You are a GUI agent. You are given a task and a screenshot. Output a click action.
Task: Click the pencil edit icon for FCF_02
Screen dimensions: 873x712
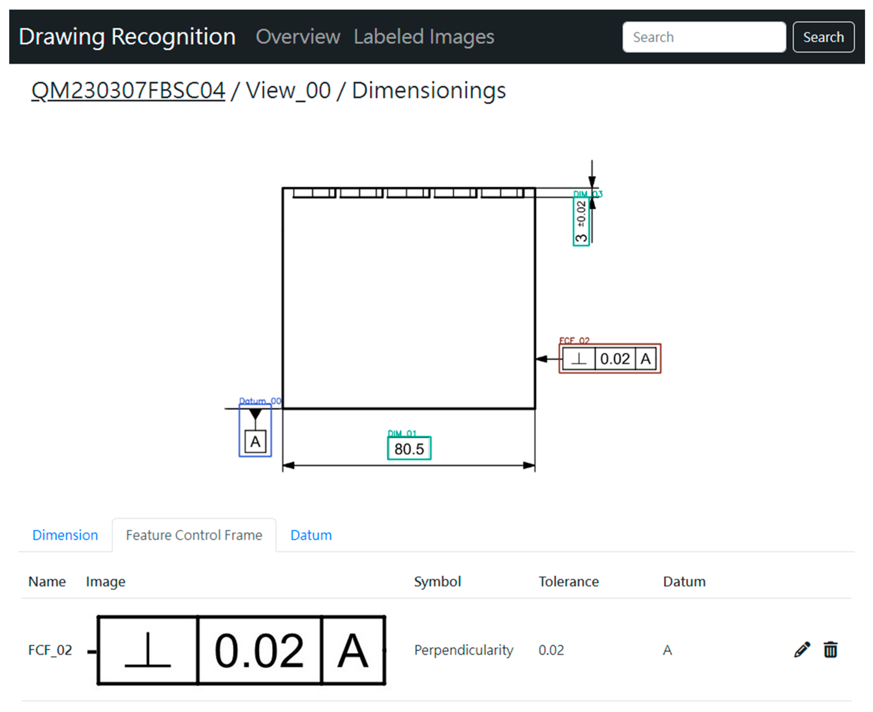[x=802, y=650]
